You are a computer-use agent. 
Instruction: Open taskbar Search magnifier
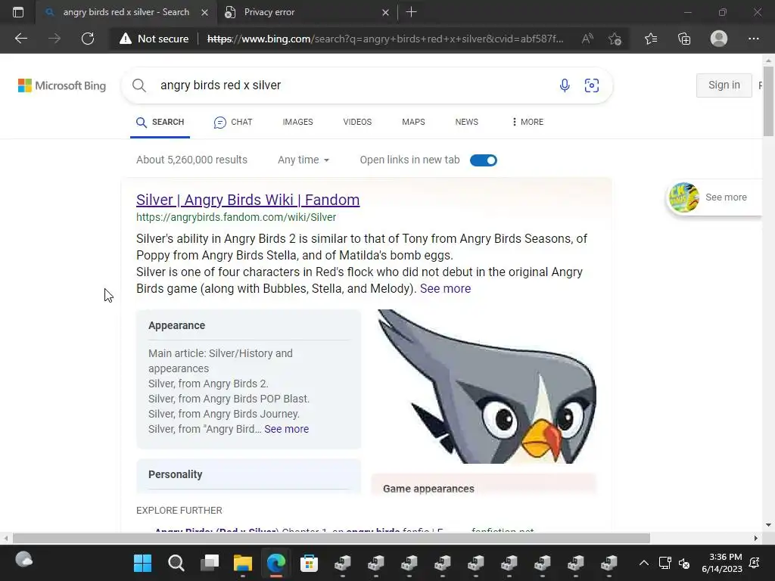[176, 563]
